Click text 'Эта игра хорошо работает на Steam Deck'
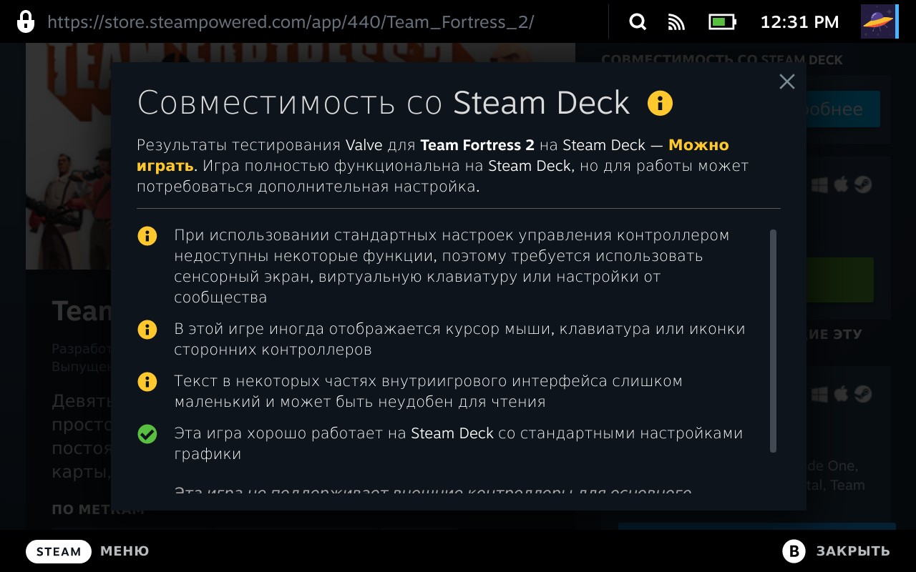 coord(333,433)
